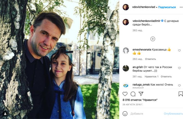Open the three dots post options menu
Image resolution: width=183 pixels, height=119 pixels.
pyautogui.click(x=181, y=7)
